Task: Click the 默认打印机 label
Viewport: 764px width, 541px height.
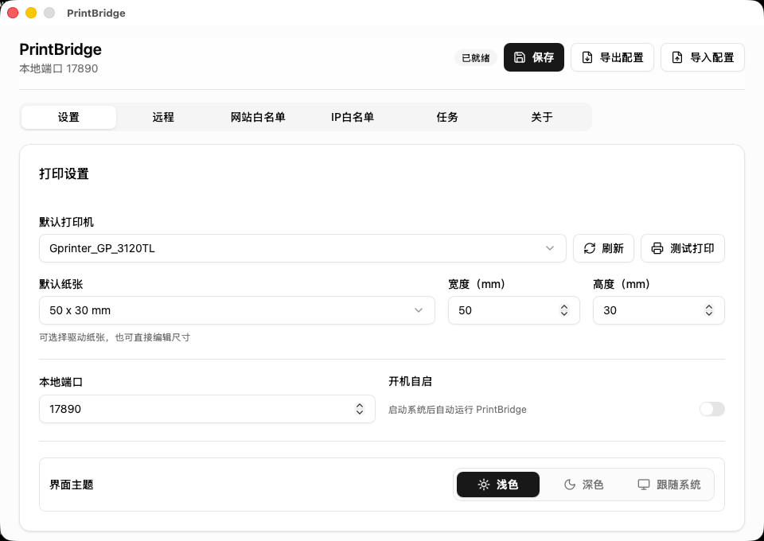Action: pyautogui.click(x=66, y=222)
